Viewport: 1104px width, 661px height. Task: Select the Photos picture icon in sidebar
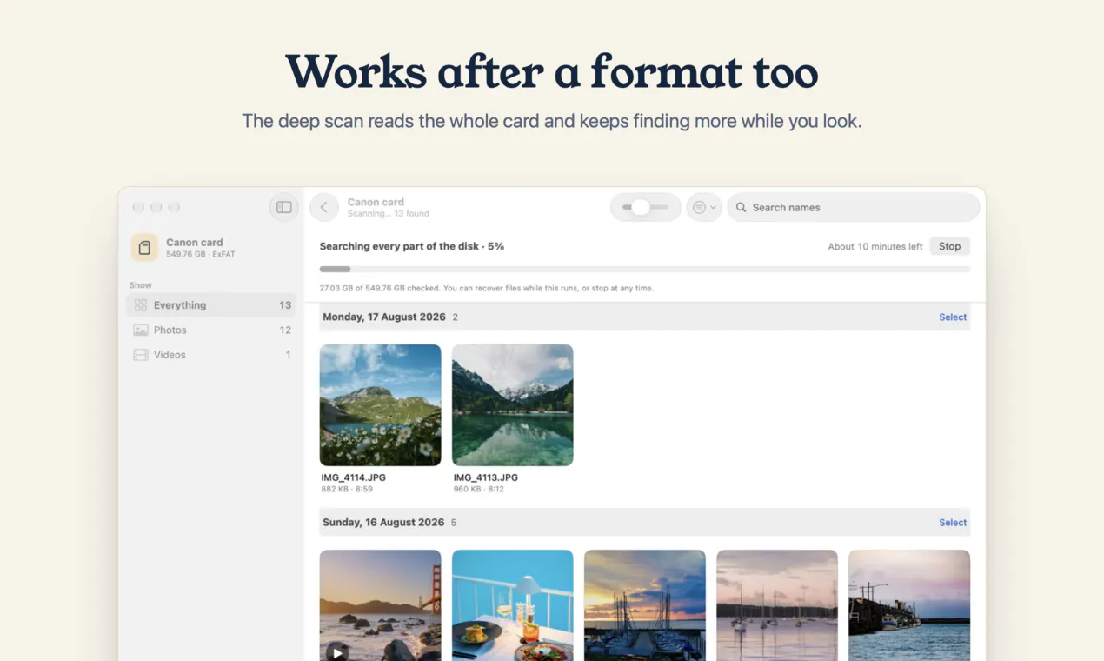140,330
